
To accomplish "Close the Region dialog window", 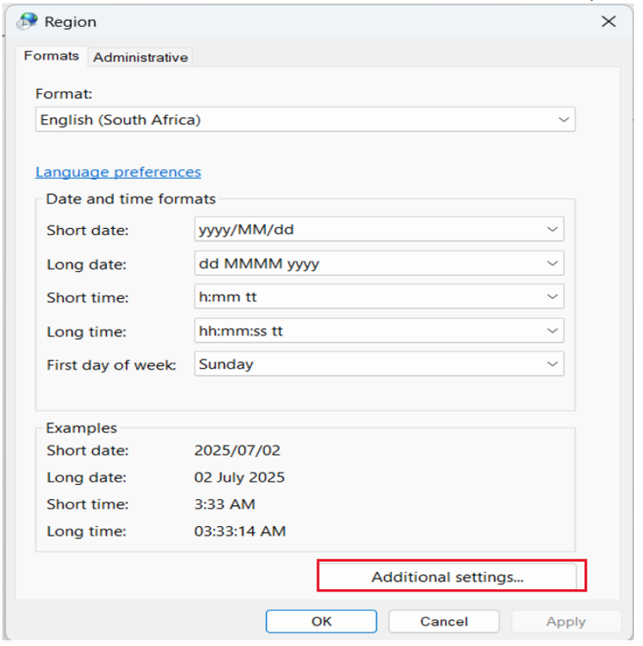I will [608, 22].
